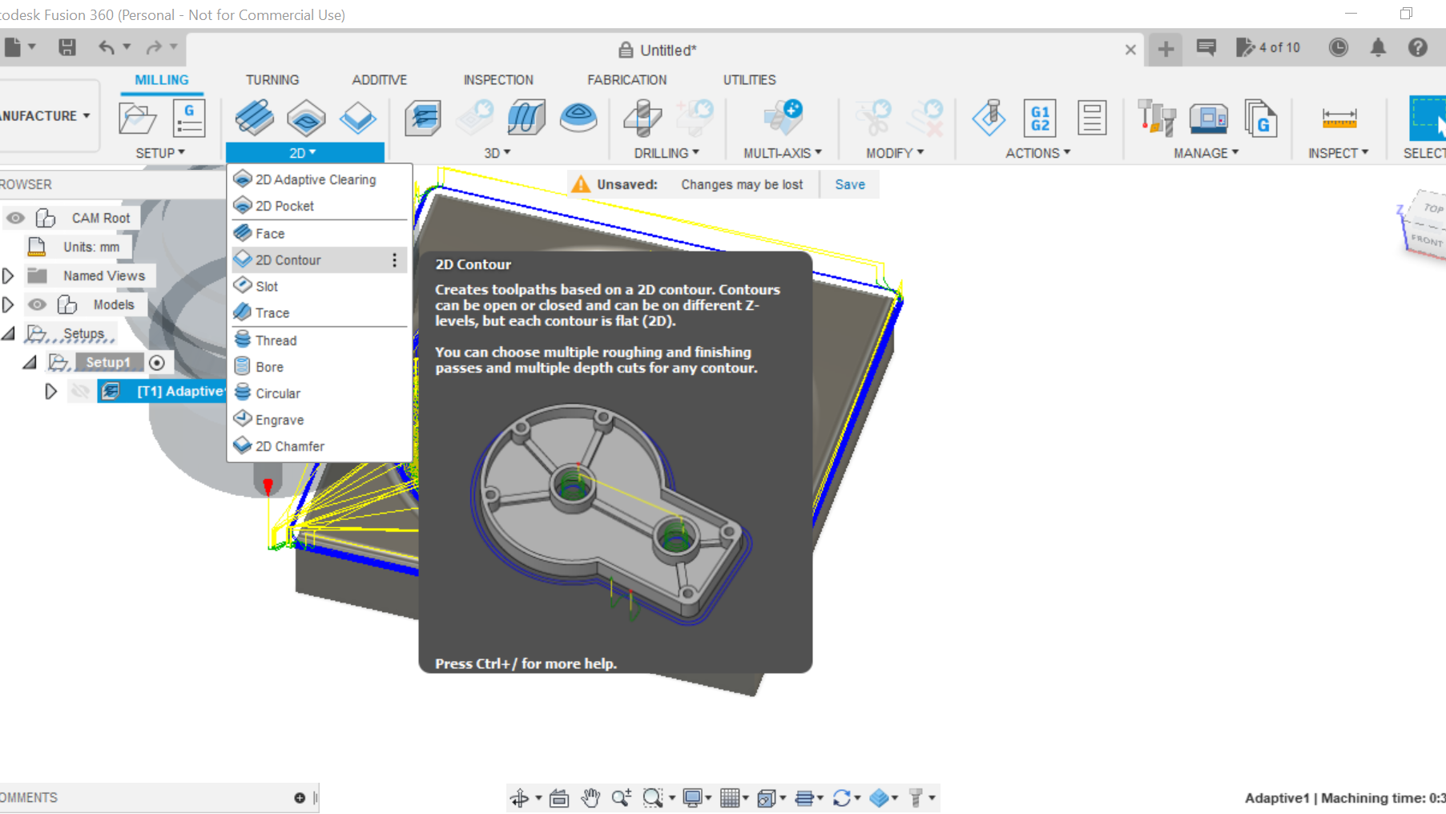Select the 3D Adaptive Clearing toolbar icon
1446x814 pixels.
coord(423,119)
